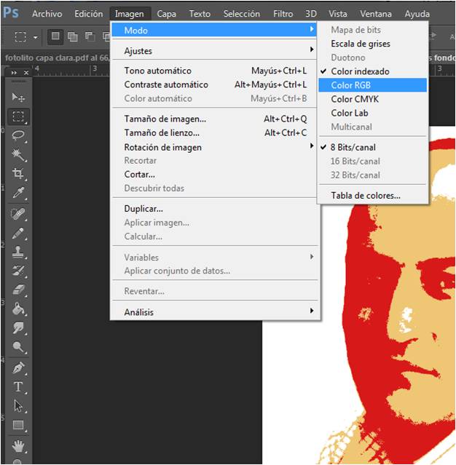Viewport: 456px width, 465px height.
Task: Select the Eraser tool
Action: pyautogui.click(x=19, y=290)
